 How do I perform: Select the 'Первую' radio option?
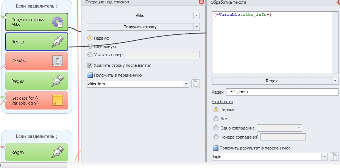90,38
